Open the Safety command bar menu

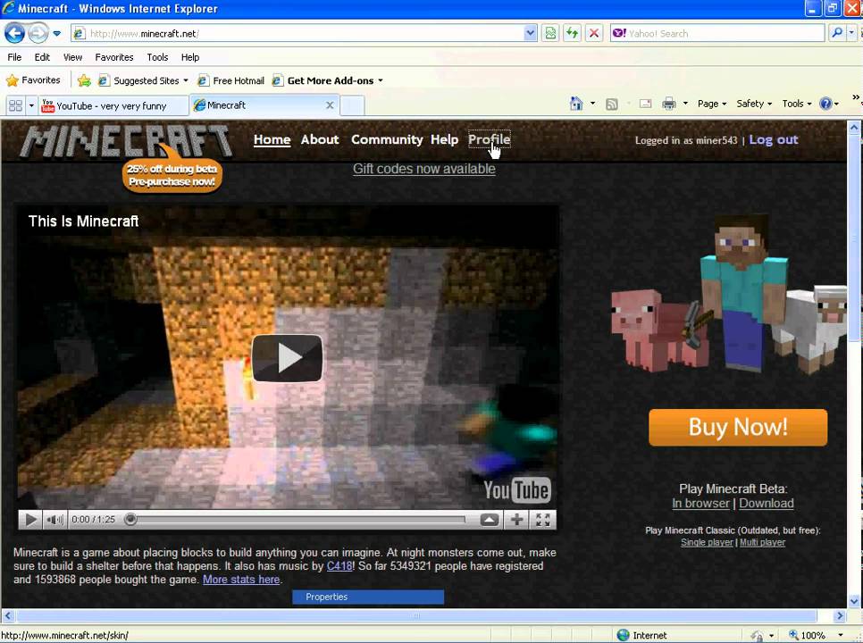(x=754, y=104)
